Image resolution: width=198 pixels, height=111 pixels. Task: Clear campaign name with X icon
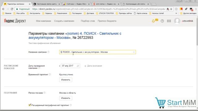point(134,52)
